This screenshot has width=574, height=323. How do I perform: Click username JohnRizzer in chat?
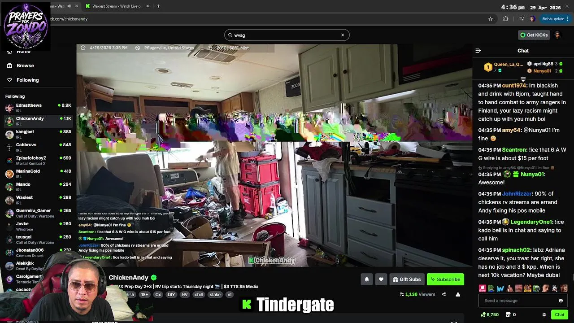coord(517,194)
